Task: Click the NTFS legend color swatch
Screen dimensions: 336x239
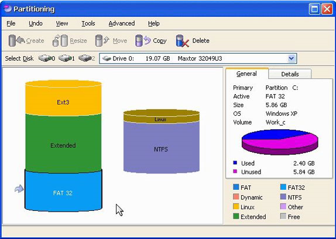Action: point(283,197)
